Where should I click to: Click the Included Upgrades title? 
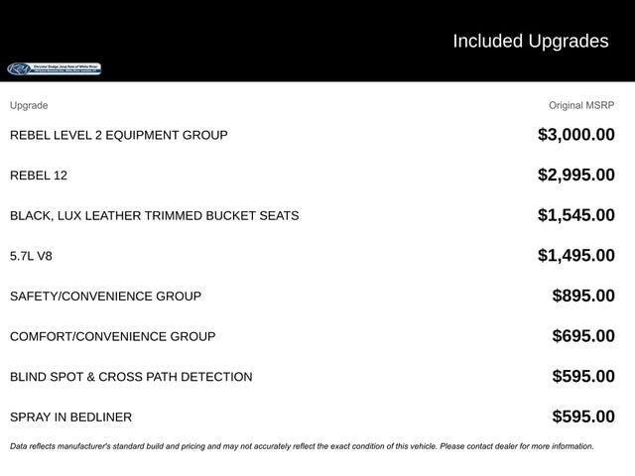[x=530, y=41]
